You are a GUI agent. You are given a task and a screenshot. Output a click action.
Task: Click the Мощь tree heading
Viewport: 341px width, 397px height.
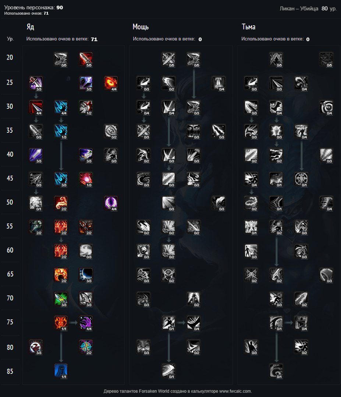point(141,27)
